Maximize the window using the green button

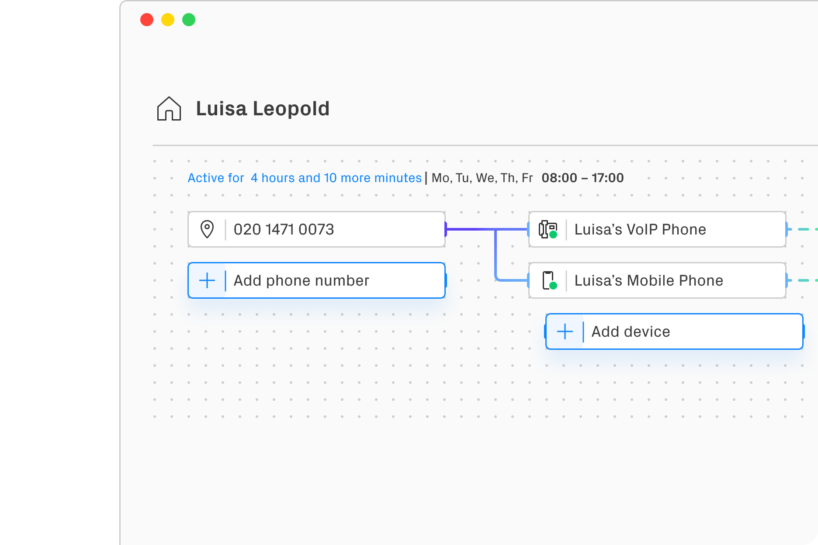point(189,20)
